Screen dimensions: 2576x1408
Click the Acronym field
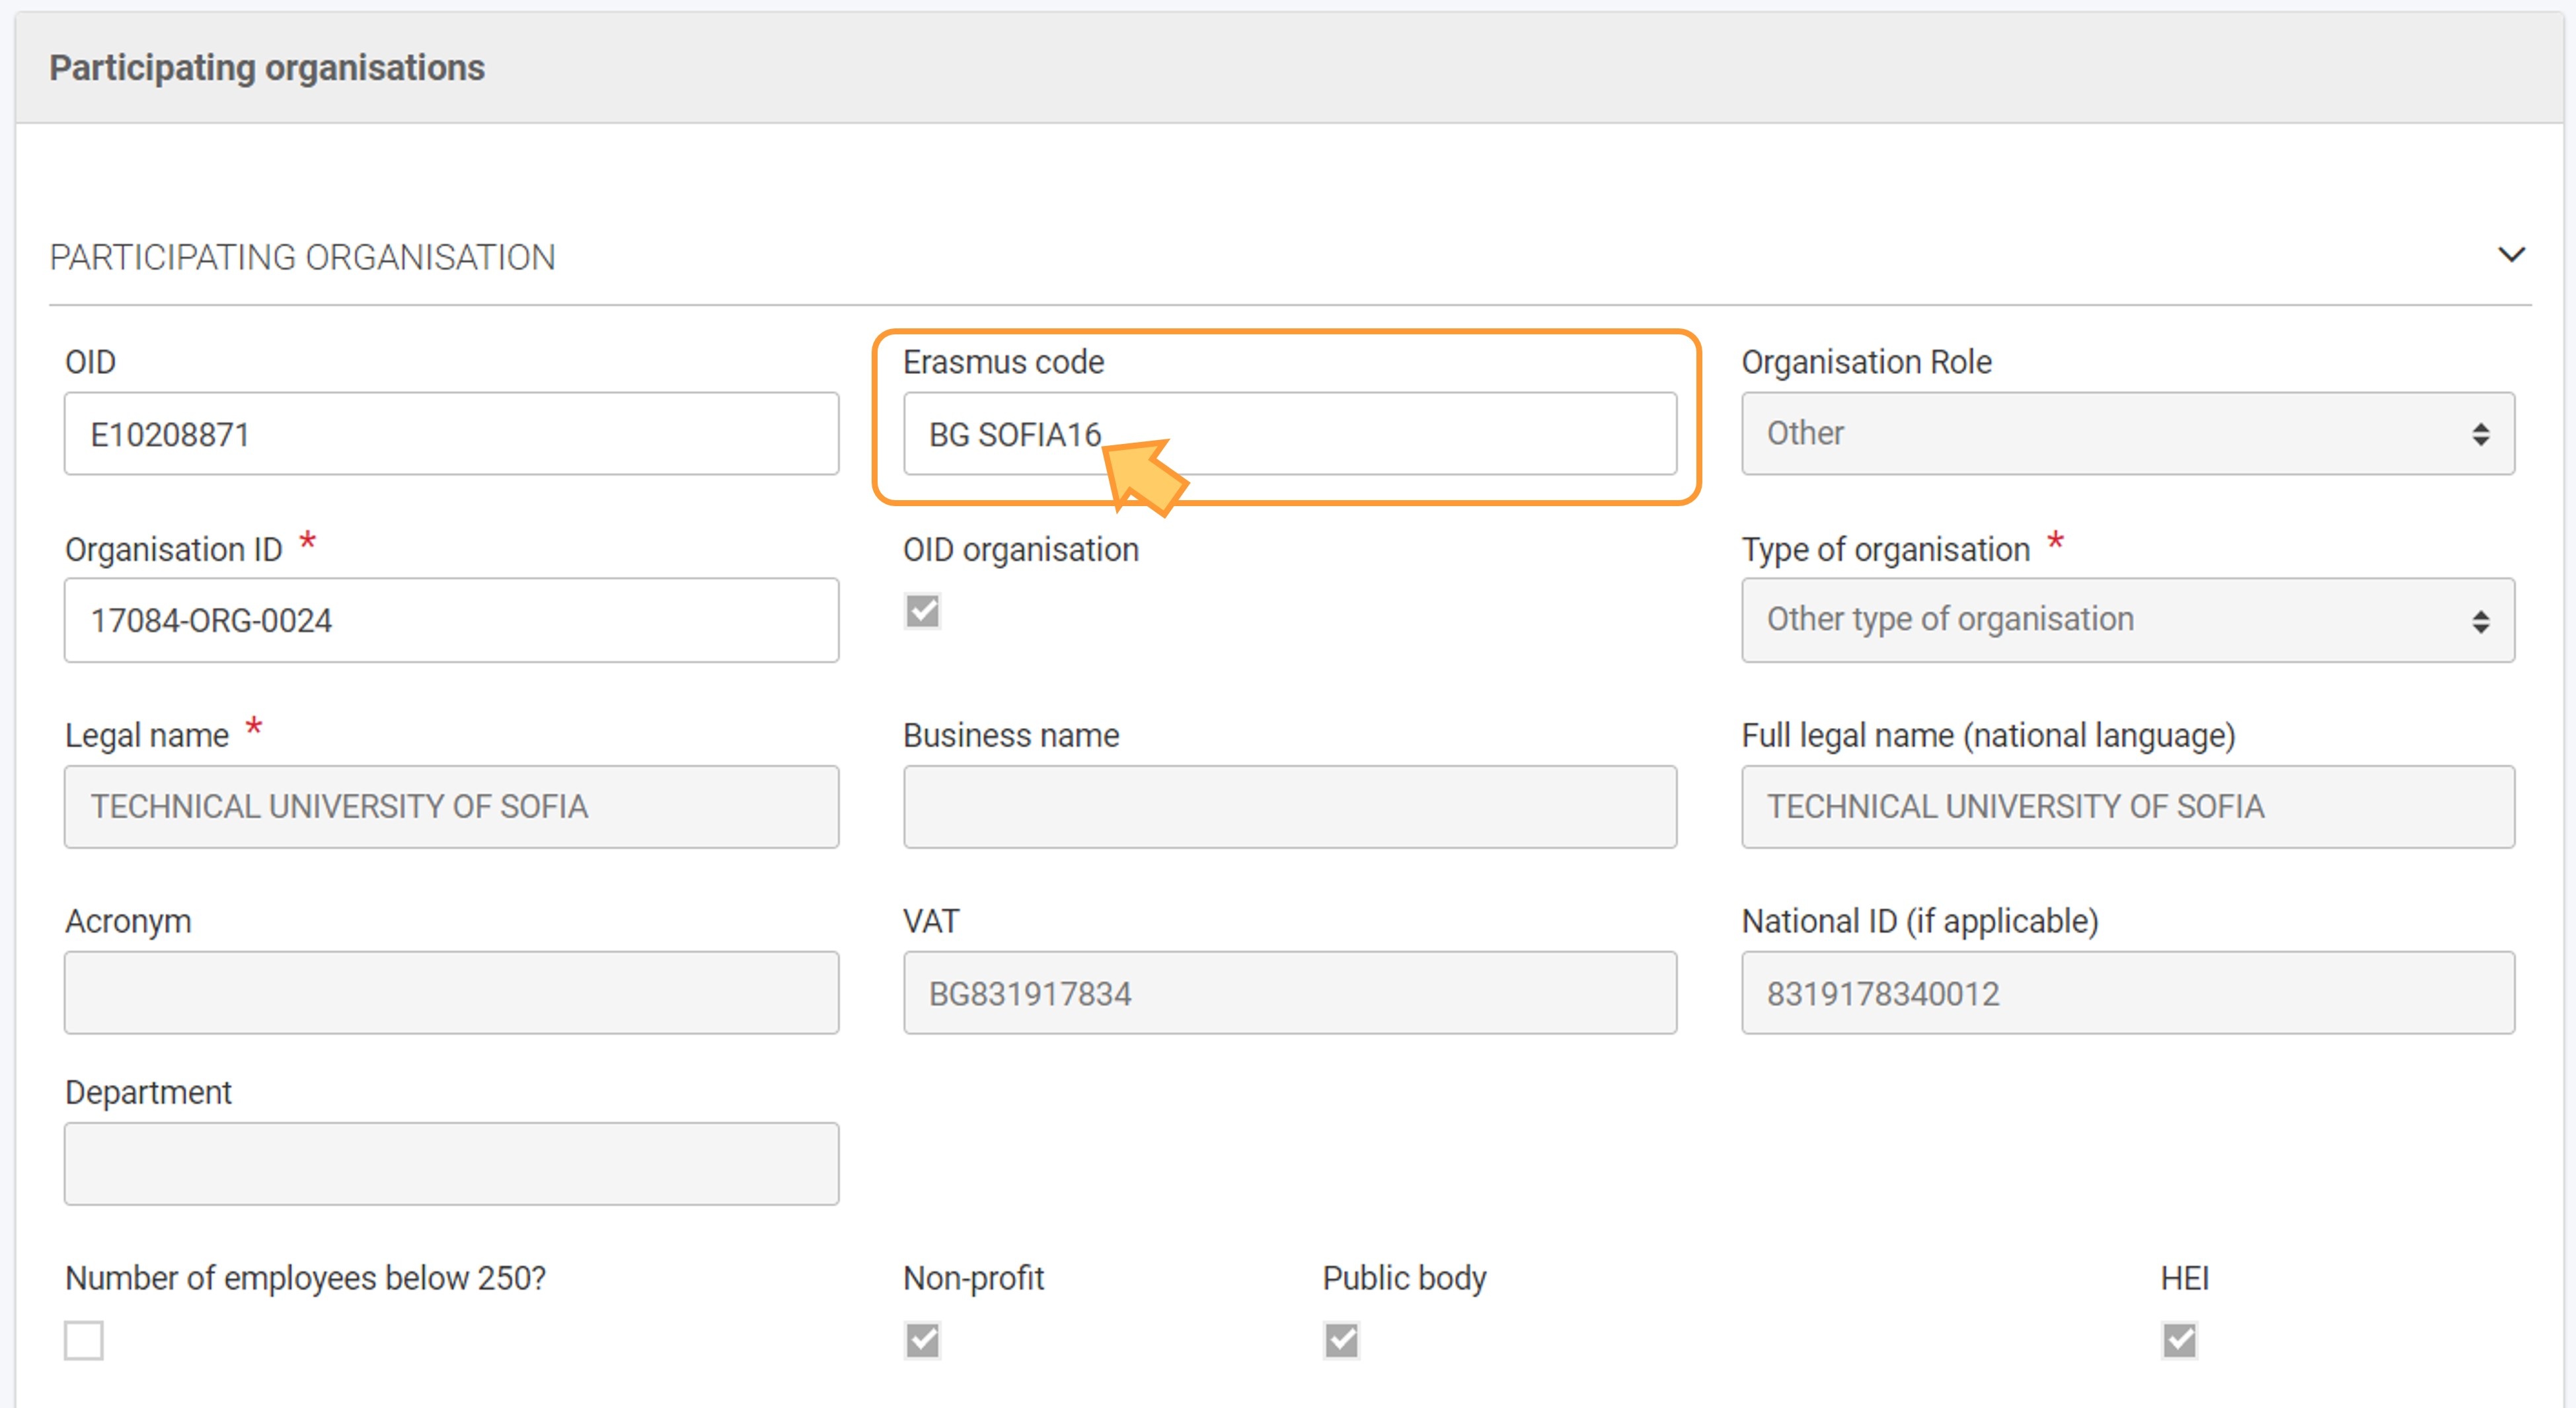pos(451,993)
